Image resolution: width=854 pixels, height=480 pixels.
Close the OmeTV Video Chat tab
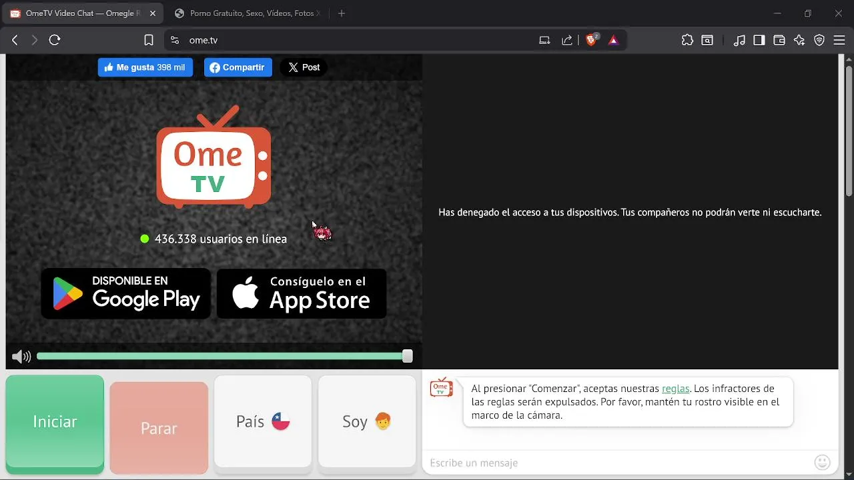point(152,13)
